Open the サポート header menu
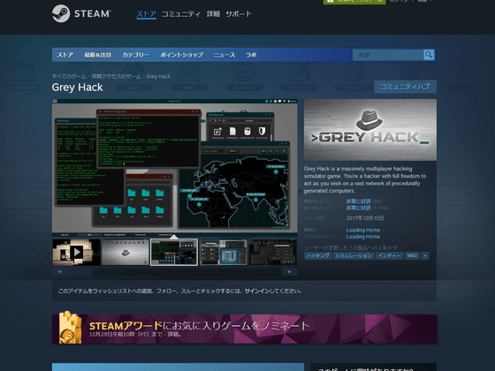 click(239, 14)
